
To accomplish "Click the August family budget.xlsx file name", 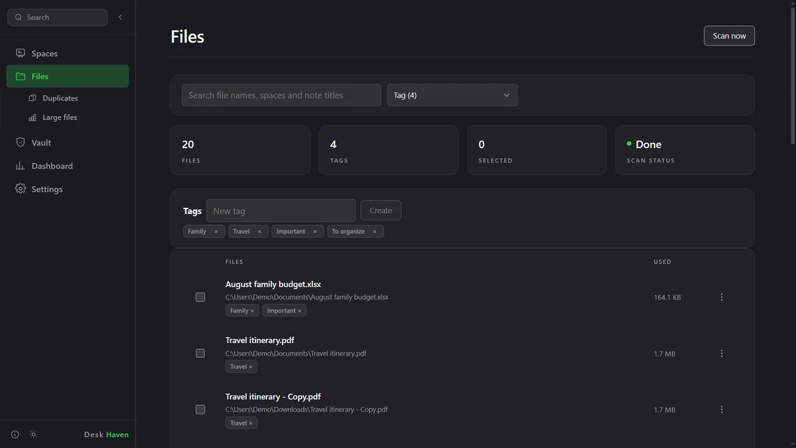I will pyautogui.click(x=273, y=284).
